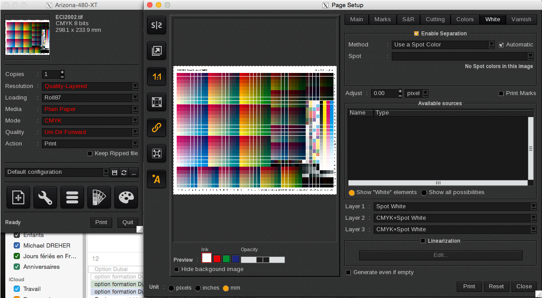
Task: Uncheck Automatic next to spot method
Action: tap(501, 44)
